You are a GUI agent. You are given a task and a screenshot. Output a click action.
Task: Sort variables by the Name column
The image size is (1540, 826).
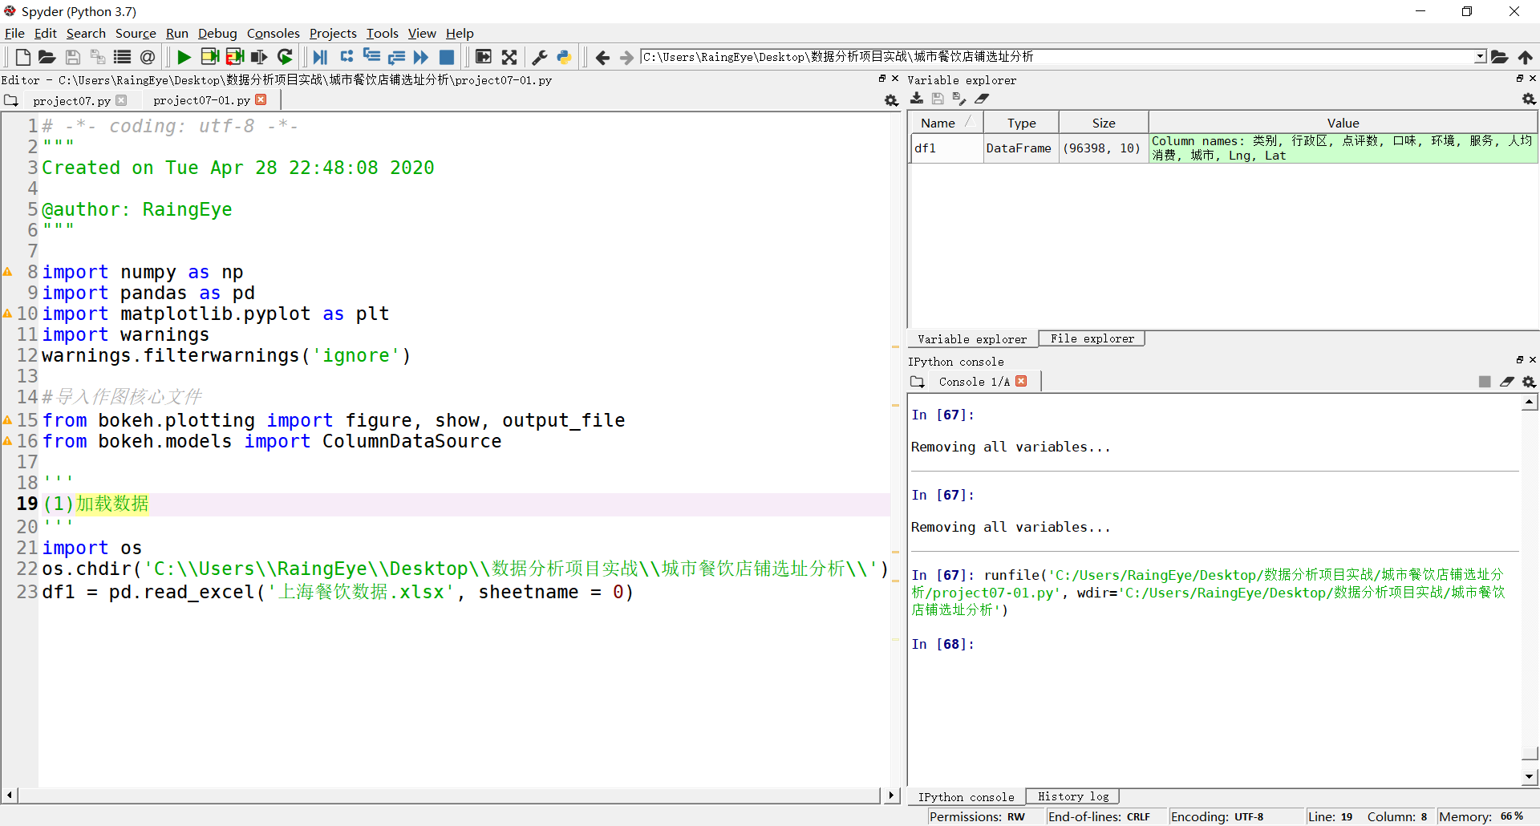tap(946, 123)
